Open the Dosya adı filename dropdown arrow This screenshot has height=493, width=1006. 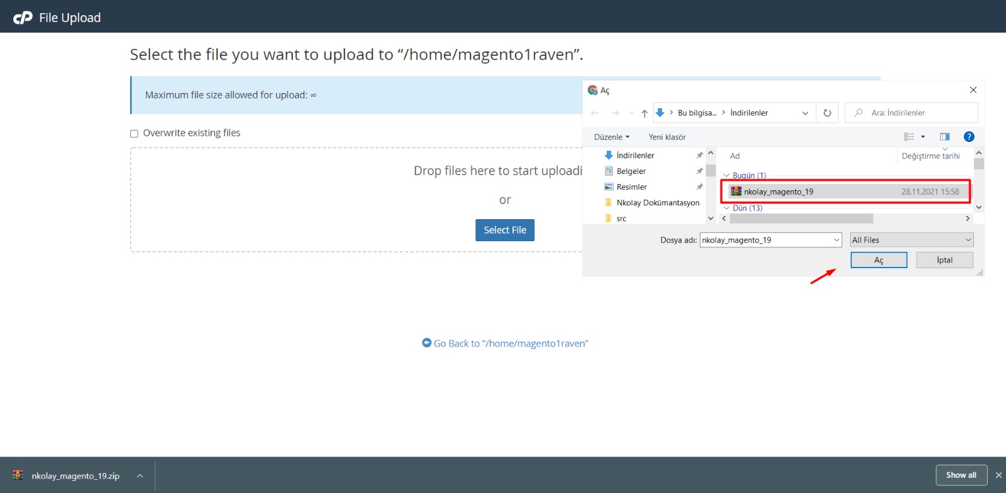[836, 240]
